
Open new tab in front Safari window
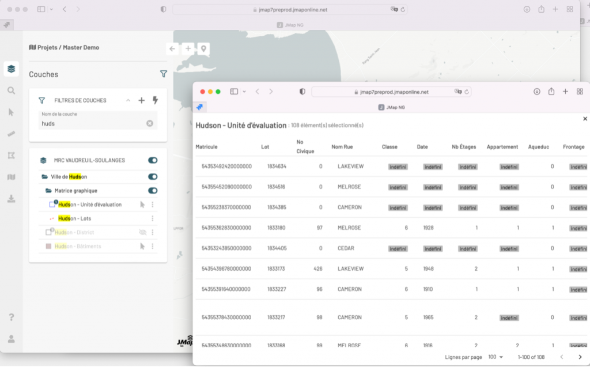565,92
